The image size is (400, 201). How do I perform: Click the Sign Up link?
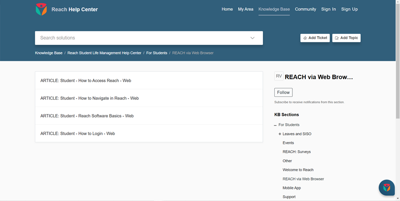pyautogui.click(x=349, y=9)
